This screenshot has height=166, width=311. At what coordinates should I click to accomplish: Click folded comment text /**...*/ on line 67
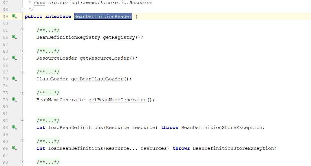click(48, 72)
